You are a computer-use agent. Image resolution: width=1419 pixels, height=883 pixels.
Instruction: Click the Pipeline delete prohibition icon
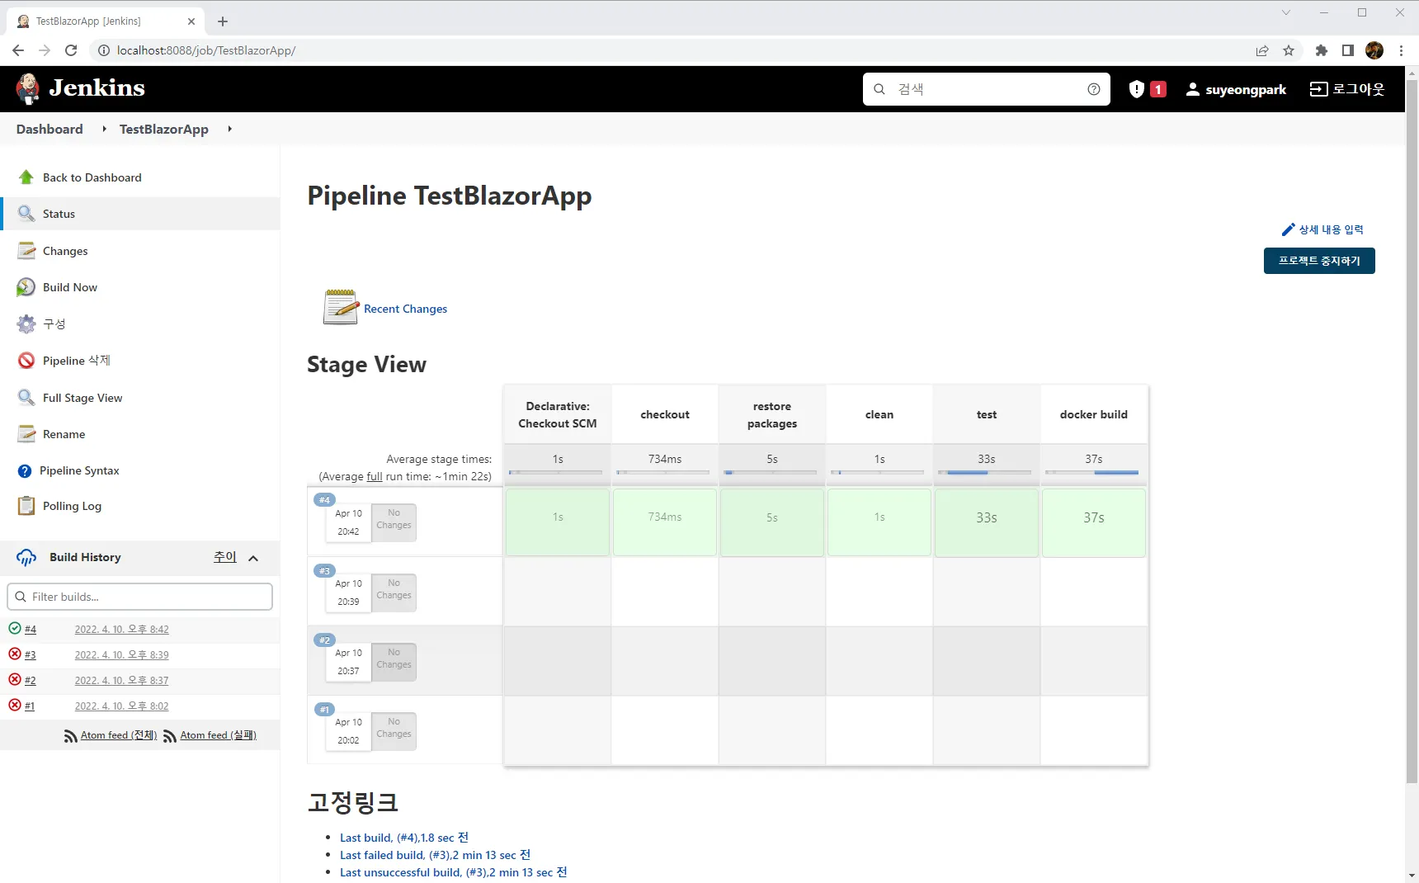(26, 361)
